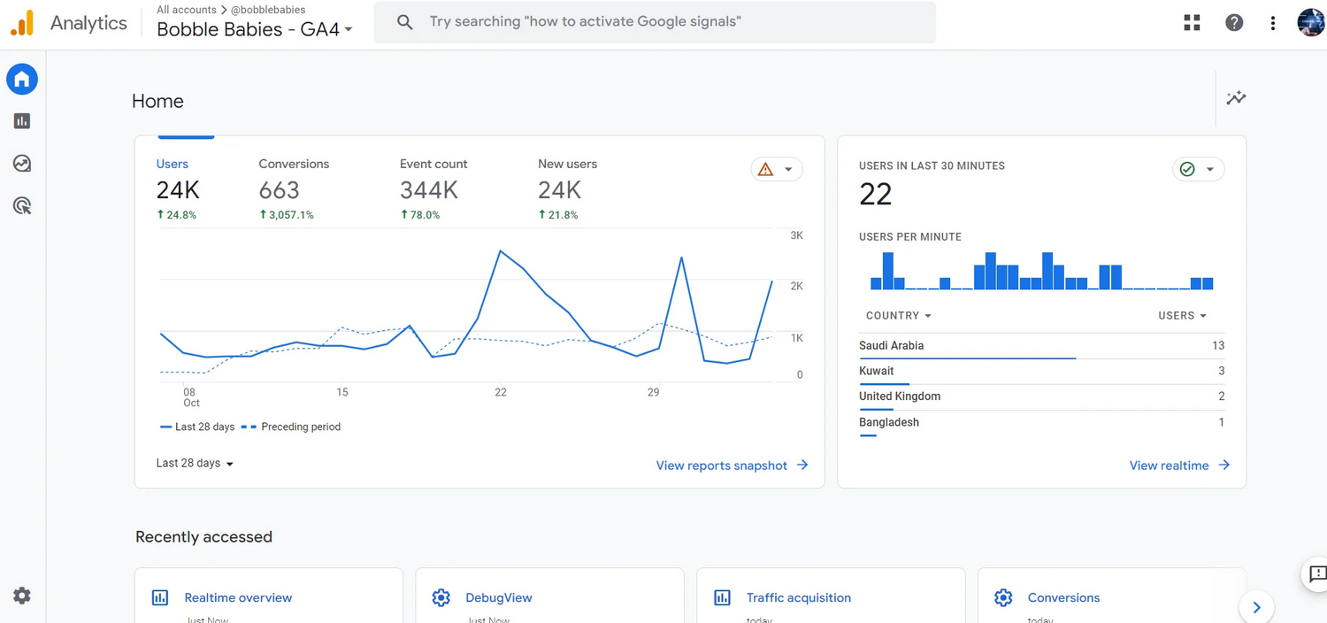Open the feedback icon at right edge
The image size is (1327, 623).
tap(1317, 573)
